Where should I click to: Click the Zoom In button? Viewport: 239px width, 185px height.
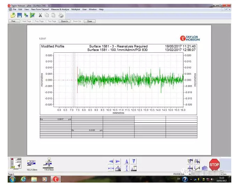tap(64, 21)
